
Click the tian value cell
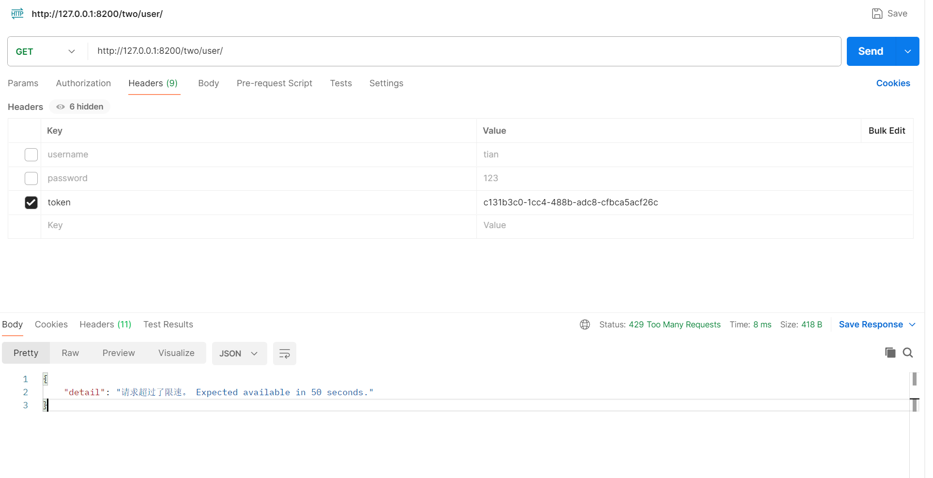(695, 154)
